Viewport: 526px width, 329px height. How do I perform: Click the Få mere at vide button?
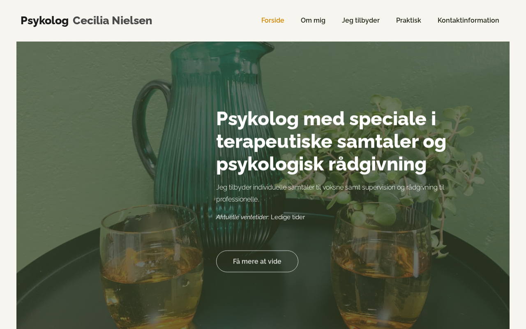coord(257,261)
